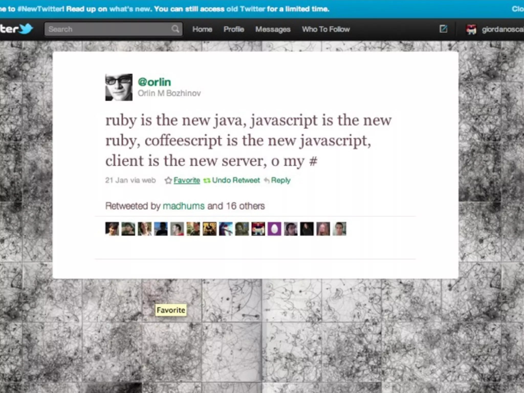Image resolution: width=524 pixels, height=393 pixels.
Task: Click the twelfth retweeter avatar
Action: (x=291, y=229)
